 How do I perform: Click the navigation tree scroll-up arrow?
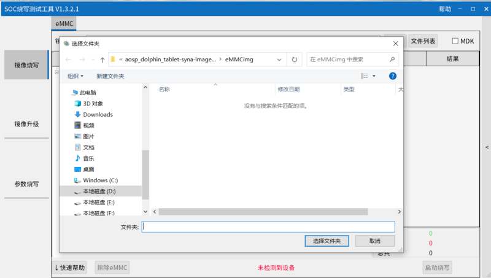pos(145,87)
